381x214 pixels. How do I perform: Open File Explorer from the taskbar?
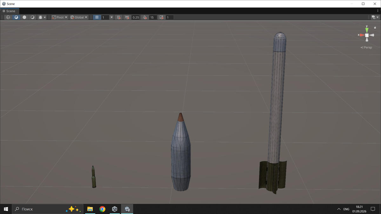tap(90, 209)
